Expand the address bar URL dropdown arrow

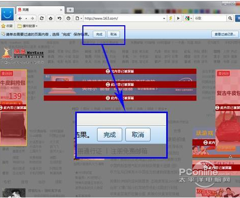[164, 19]
